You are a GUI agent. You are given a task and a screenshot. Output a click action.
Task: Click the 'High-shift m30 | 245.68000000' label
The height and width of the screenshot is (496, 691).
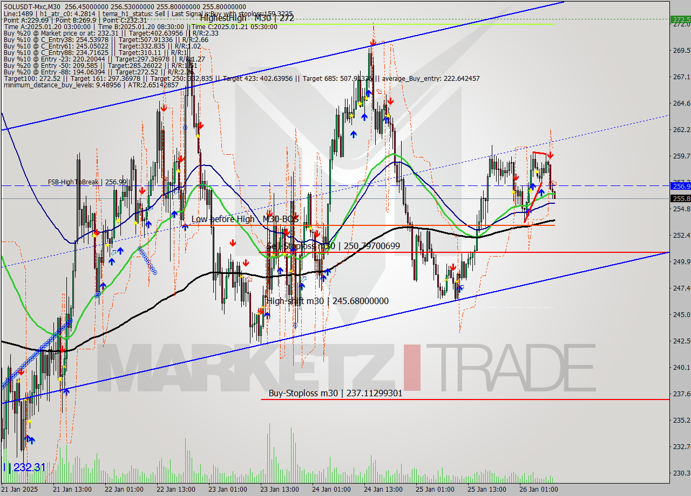coord(328,301)
